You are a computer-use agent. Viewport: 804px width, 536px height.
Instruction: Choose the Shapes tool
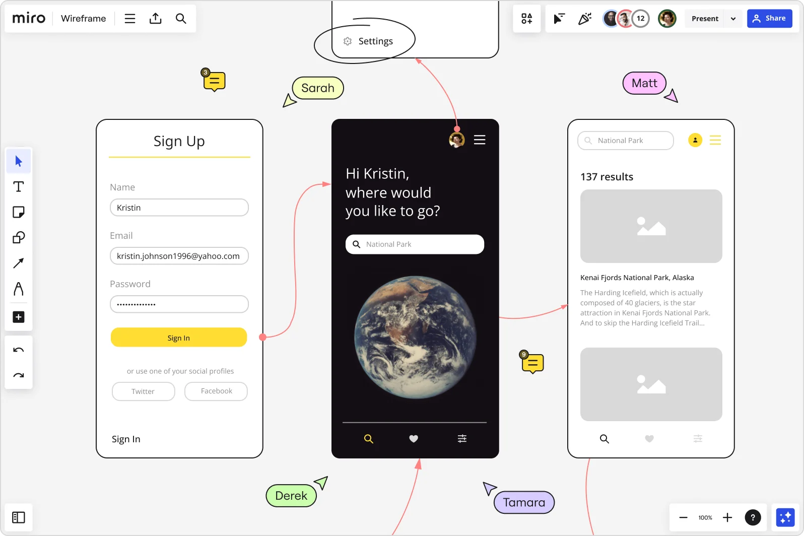(19, 237)
